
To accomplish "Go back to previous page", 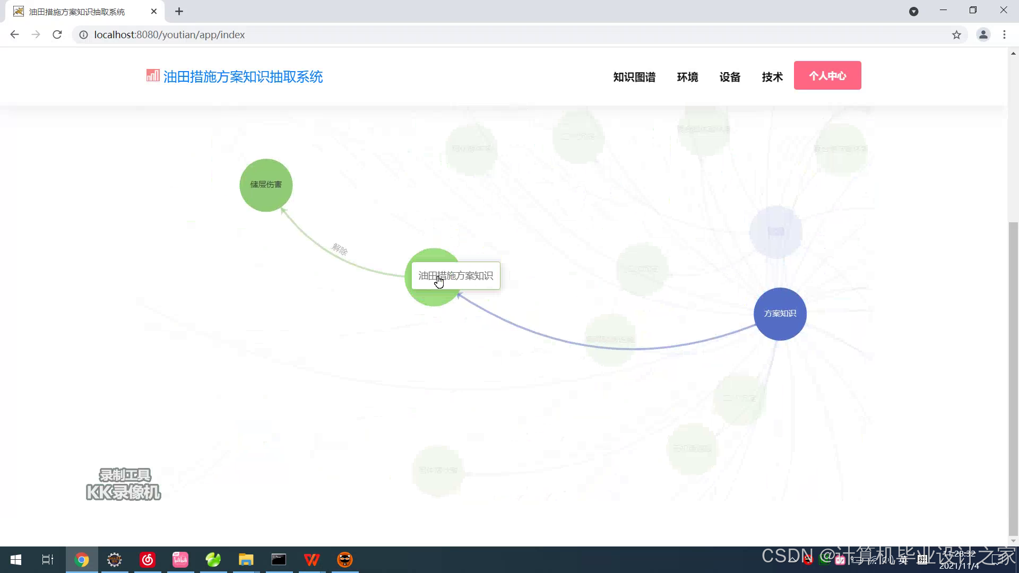I will click(14, 35).
